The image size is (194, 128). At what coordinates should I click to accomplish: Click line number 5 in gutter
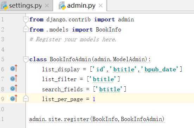coord(2,59)
